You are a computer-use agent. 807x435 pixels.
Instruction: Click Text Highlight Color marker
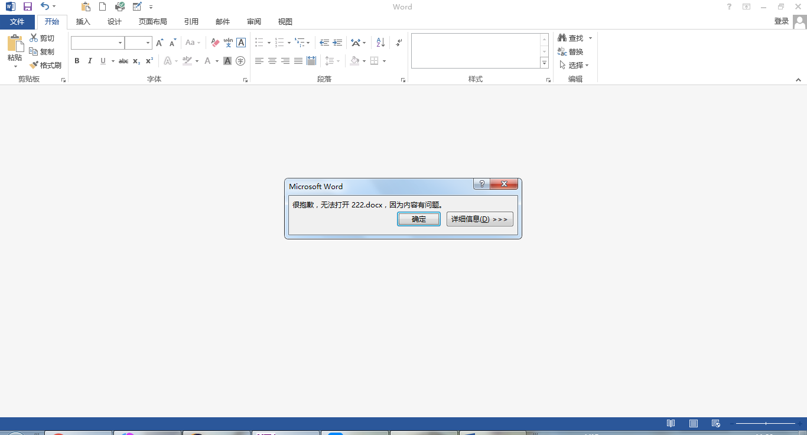click(x=187, y=61)
